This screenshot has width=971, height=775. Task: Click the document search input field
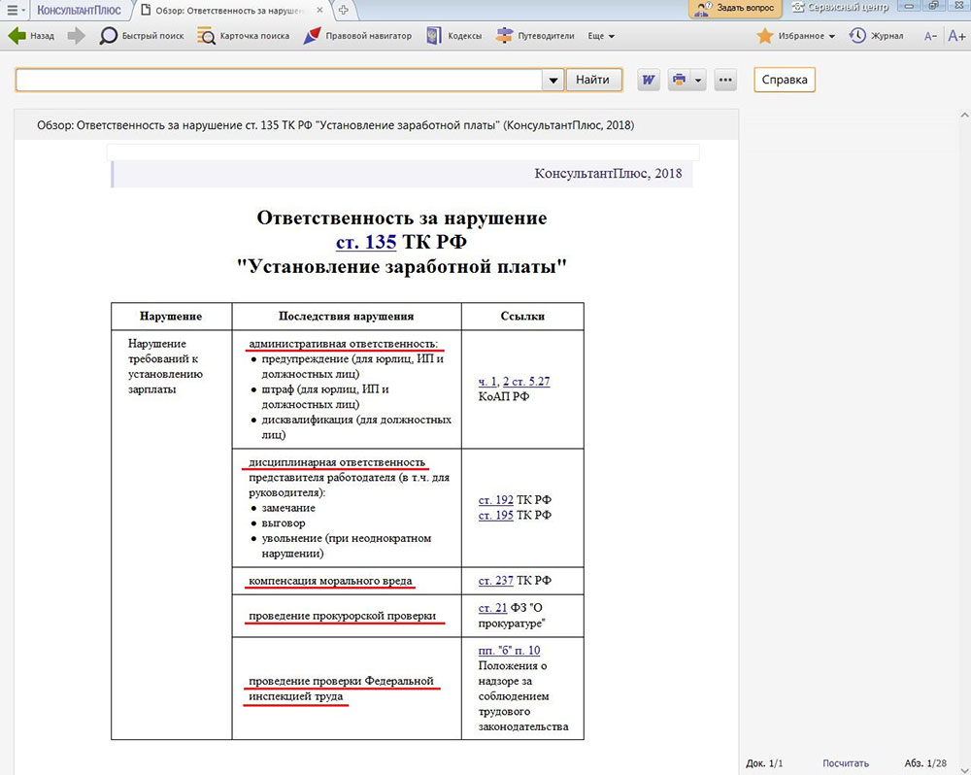coord(279,80)
